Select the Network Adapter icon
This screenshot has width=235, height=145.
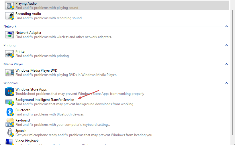(x=9, y=35)
